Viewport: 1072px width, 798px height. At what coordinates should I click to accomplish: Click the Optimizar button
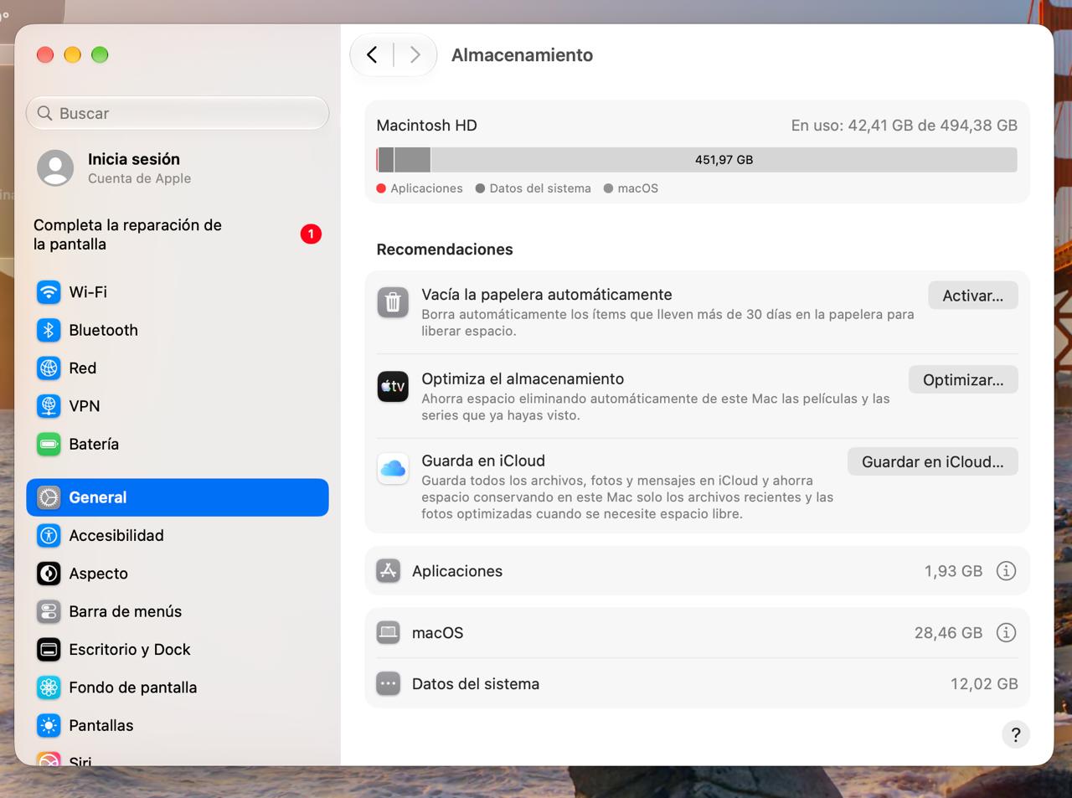(963, 380)
